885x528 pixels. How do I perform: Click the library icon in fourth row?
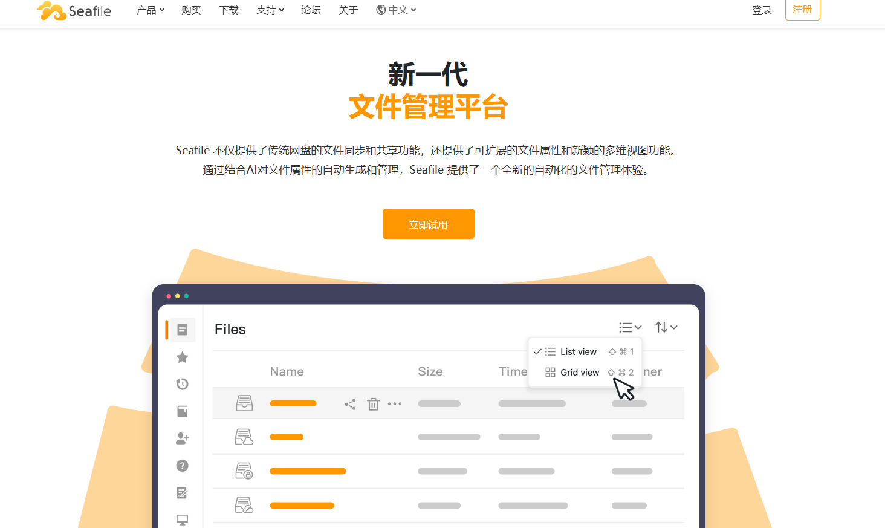(x=244, y=504)
